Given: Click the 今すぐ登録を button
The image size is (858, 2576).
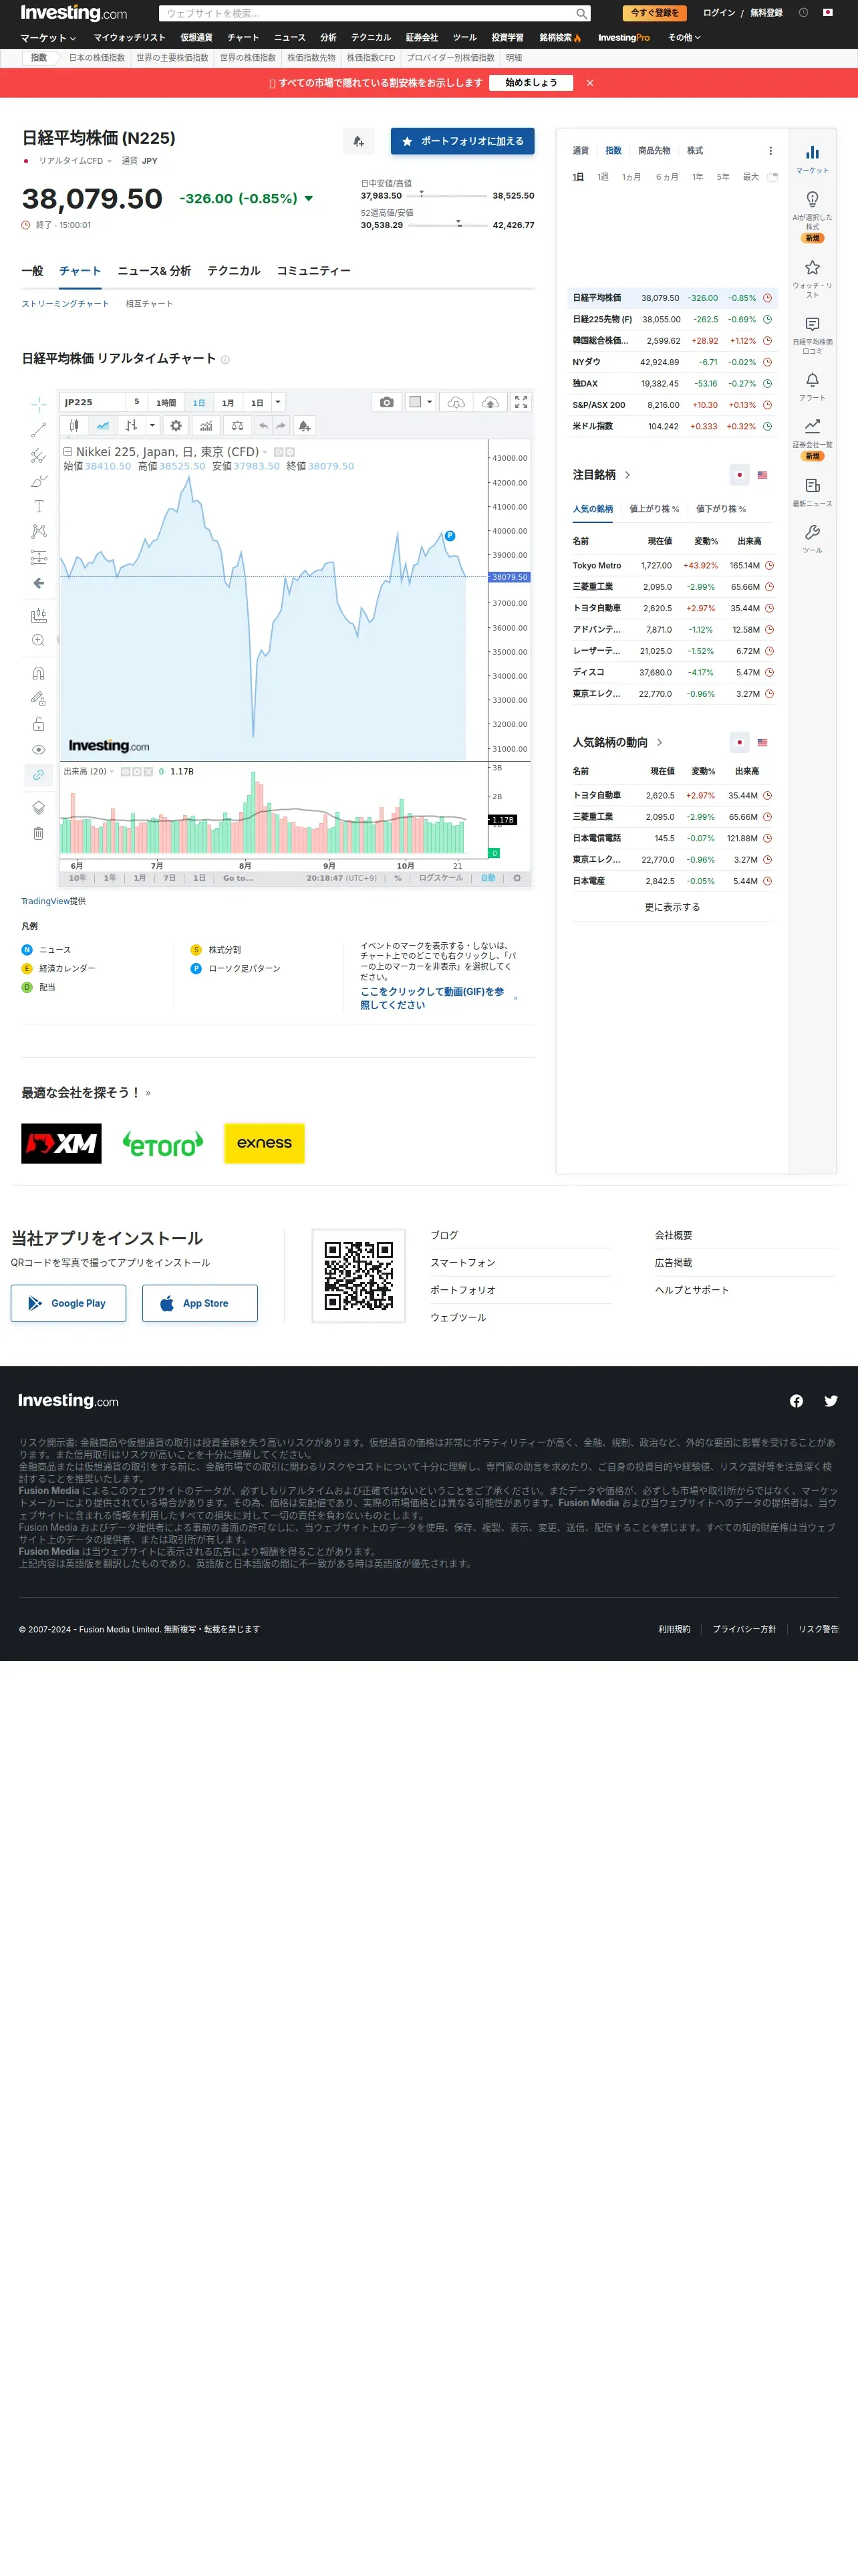Looking at the screenshot, I should [654, 13].
